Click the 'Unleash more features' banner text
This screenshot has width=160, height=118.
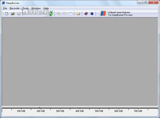click(x=119, y=12)
